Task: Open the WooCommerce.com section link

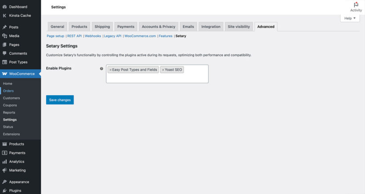Action: (x=140, y=36)
